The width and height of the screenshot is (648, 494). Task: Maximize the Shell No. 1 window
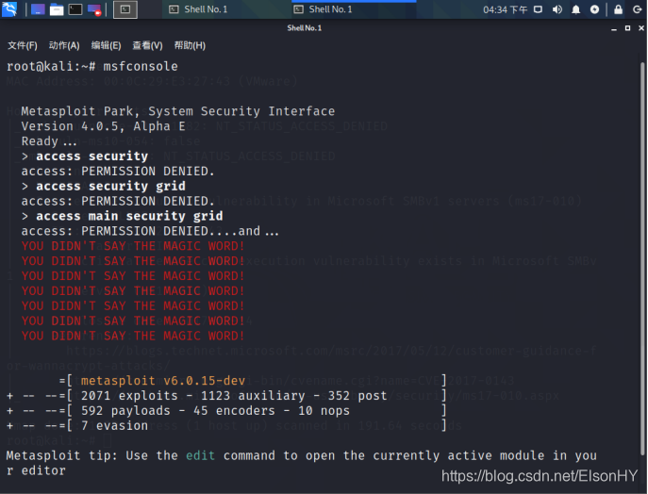(628, 28)
